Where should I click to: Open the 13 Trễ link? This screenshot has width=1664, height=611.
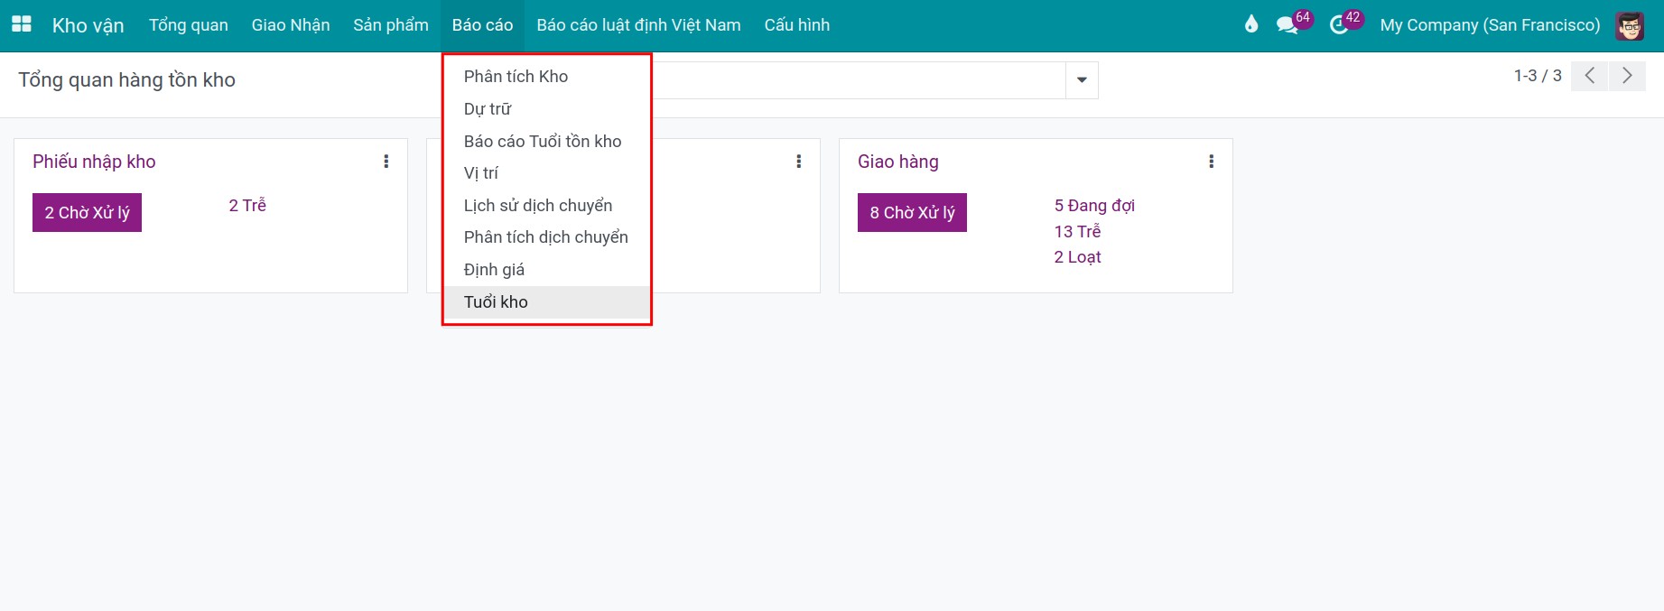(1077, 232)
